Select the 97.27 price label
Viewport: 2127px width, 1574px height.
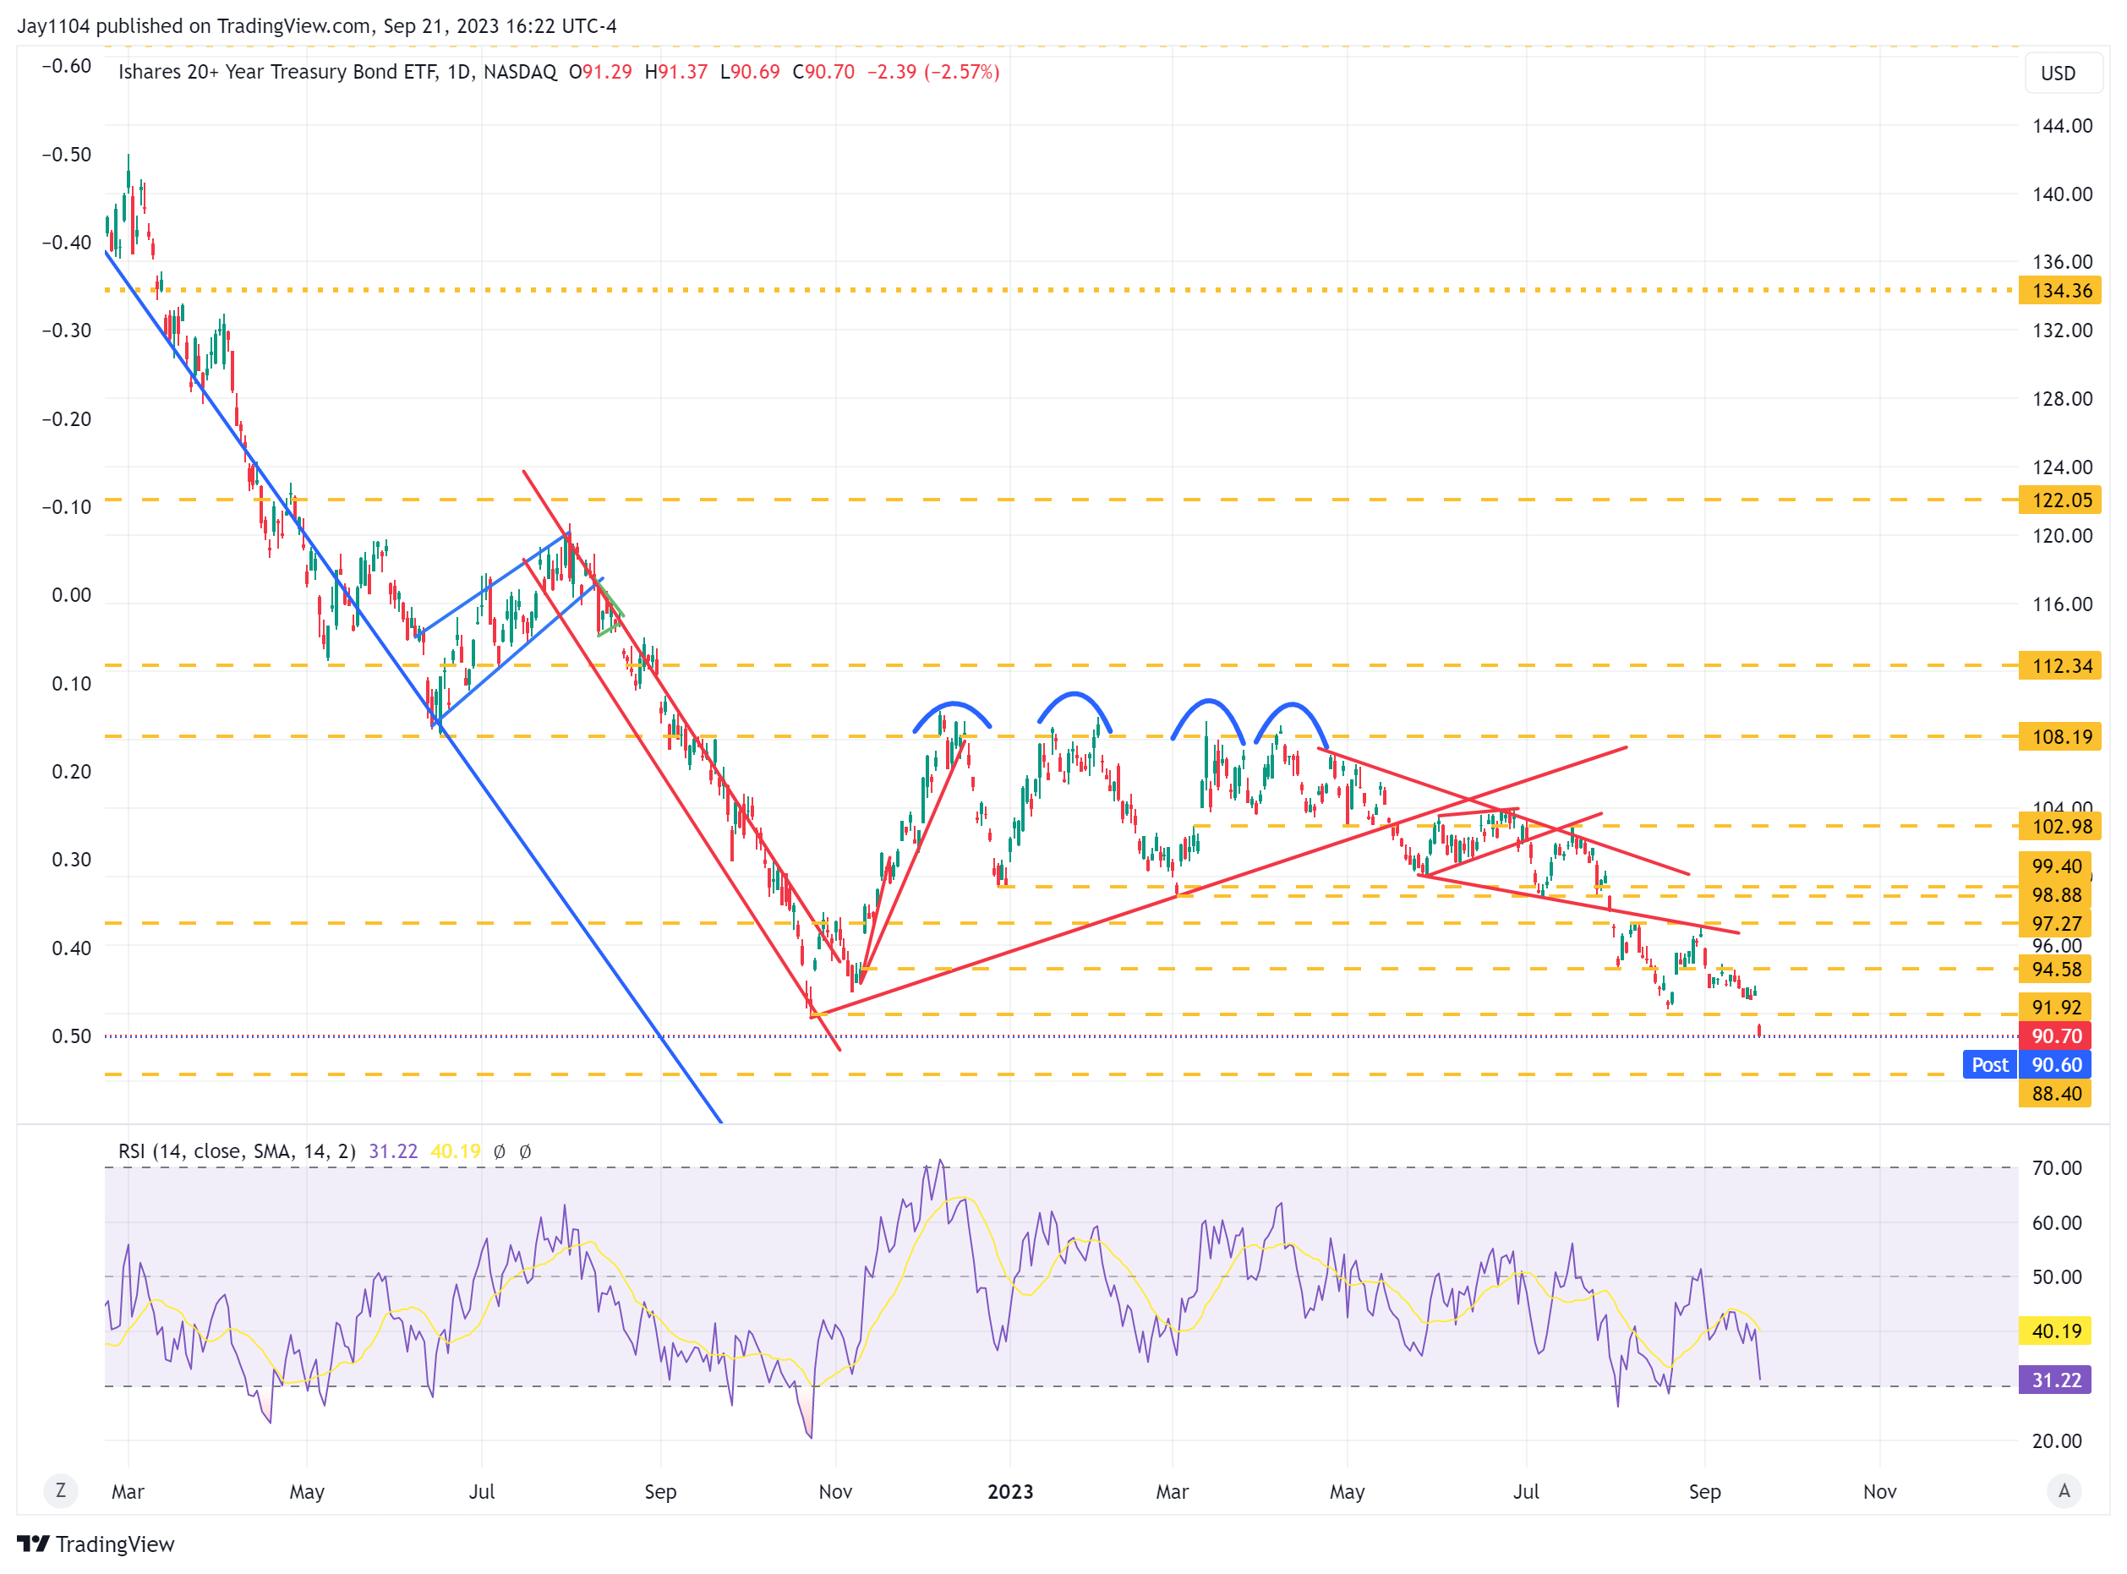2055,923
